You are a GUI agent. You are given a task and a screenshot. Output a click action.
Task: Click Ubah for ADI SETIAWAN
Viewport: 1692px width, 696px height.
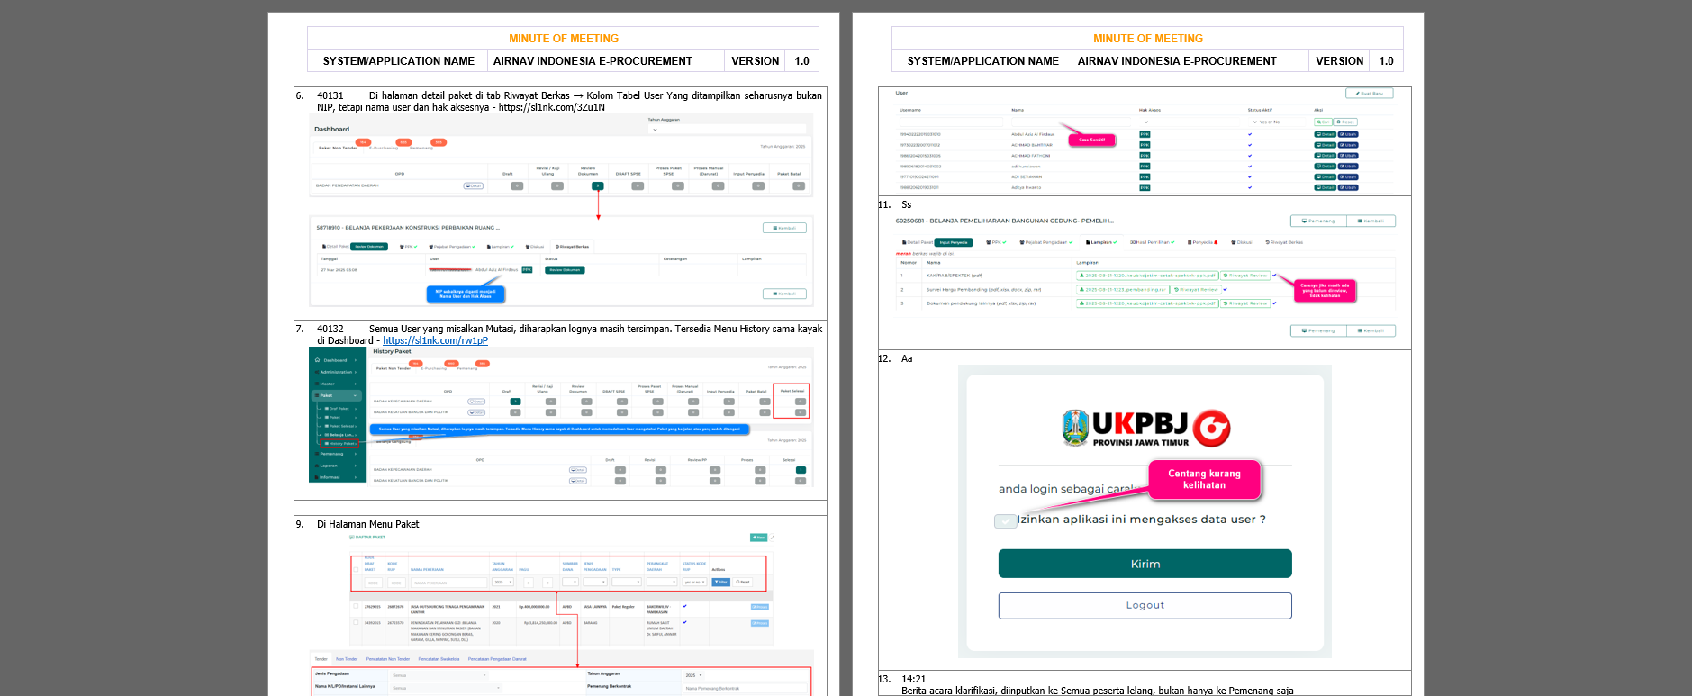pos(1348,177)
